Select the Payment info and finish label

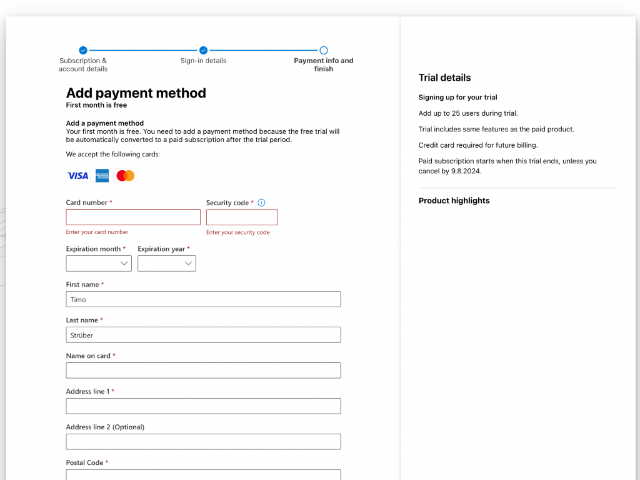tap(324, 65)
